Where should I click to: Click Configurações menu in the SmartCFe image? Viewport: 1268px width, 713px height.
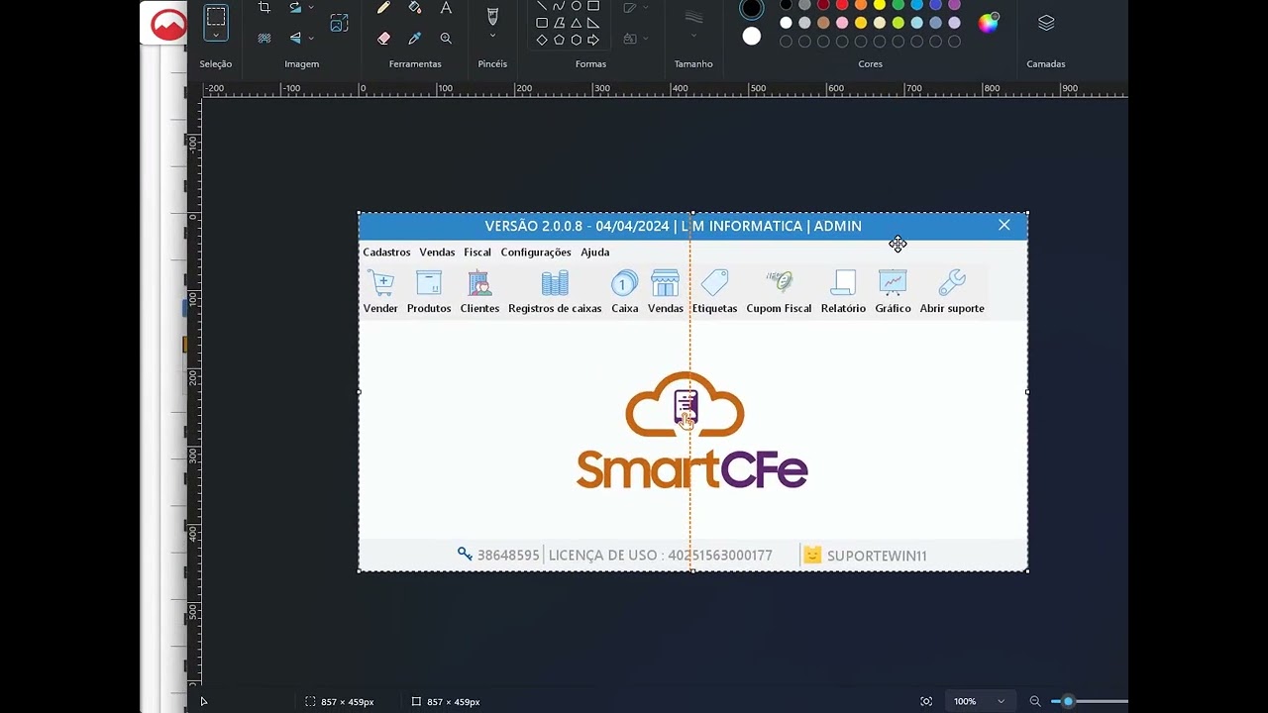click(x=536, y=253)
